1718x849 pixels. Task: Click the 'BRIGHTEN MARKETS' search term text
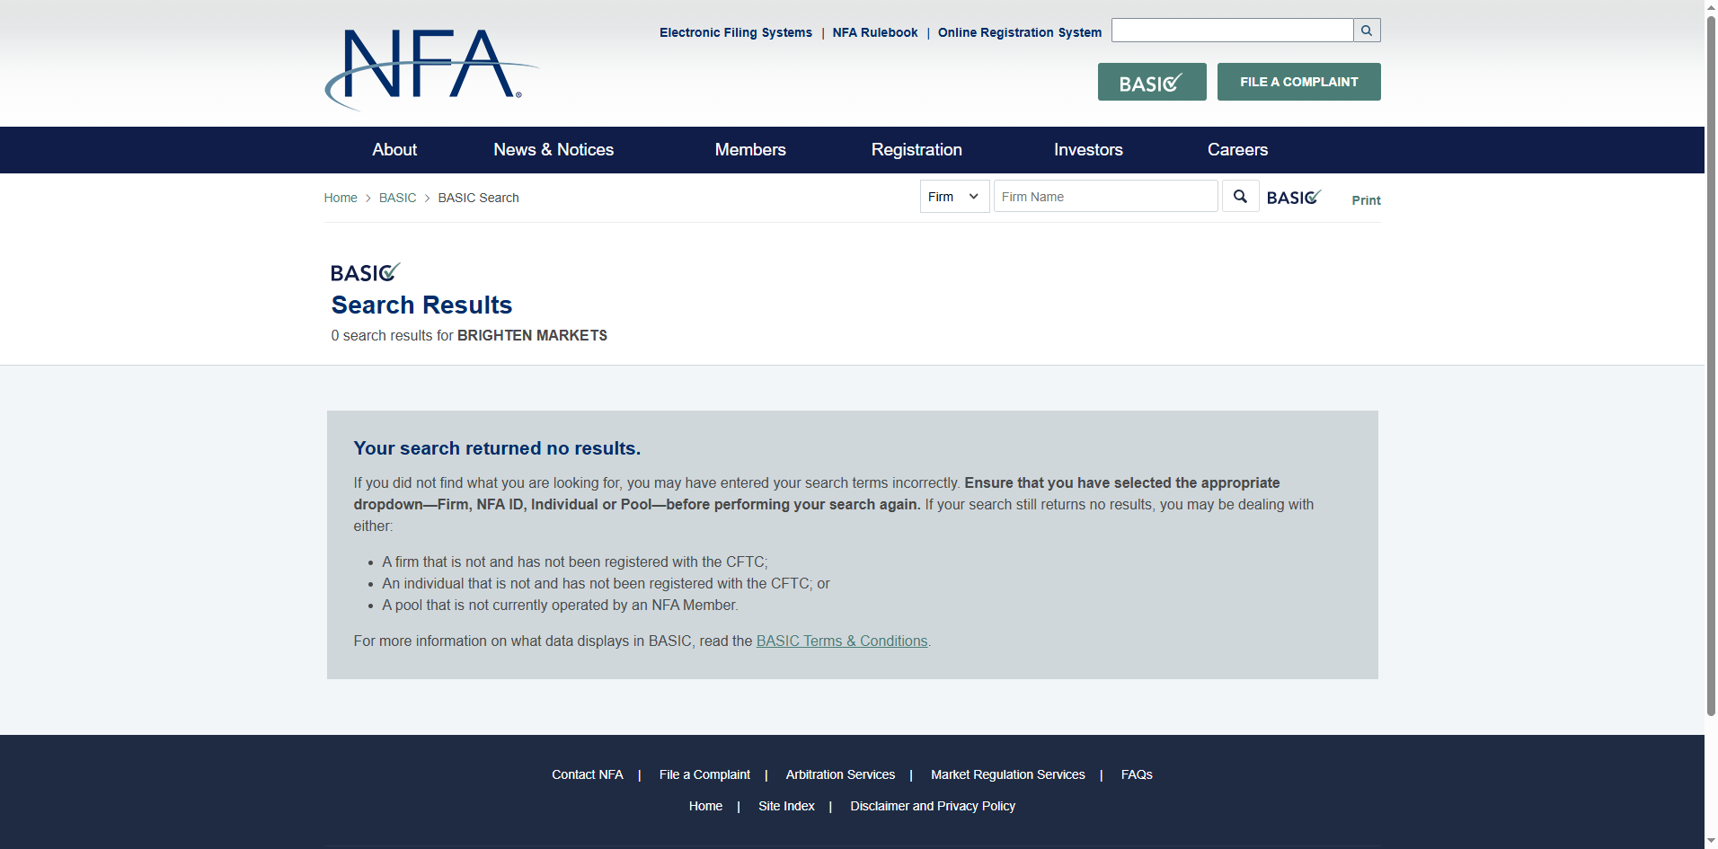(x=532, y=335)
